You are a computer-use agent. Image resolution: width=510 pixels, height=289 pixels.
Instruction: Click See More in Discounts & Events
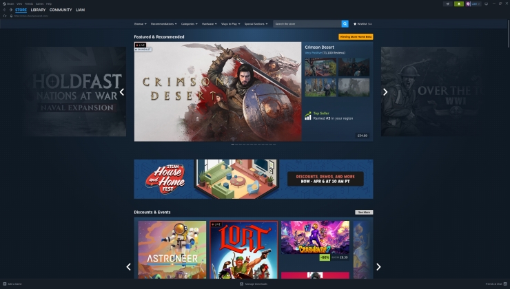coord(364,212)
